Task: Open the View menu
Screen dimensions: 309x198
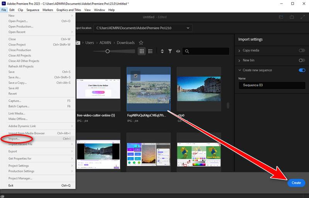Action: click(x=88, y=10)
